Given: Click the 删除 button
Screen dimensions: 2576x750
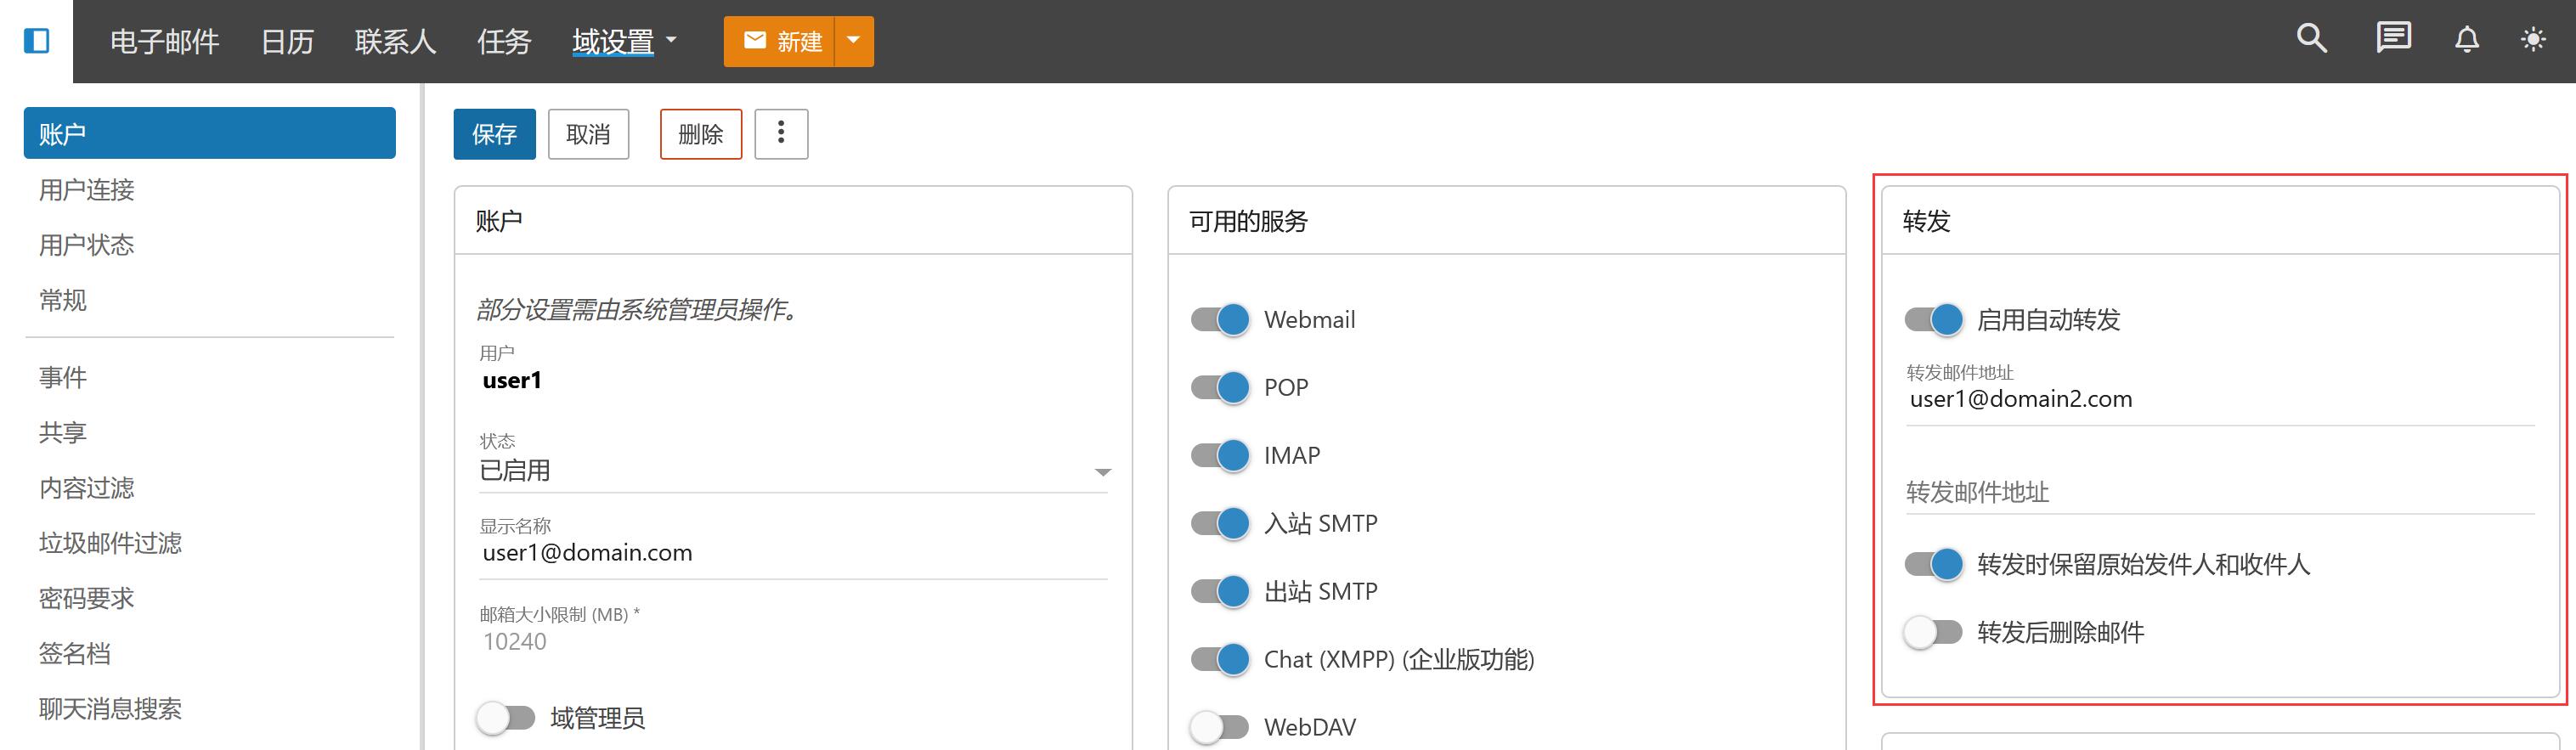Looking at the screenshot, I should (700, 134).
